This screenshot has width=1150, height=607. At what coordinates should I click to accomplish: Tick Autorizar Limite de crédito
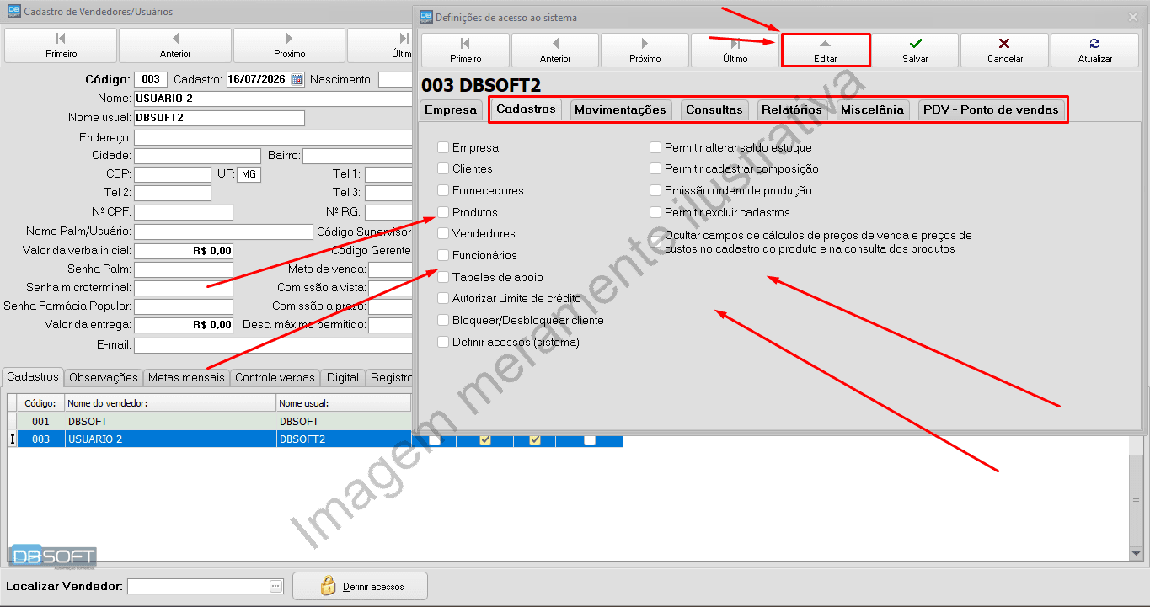443,298
